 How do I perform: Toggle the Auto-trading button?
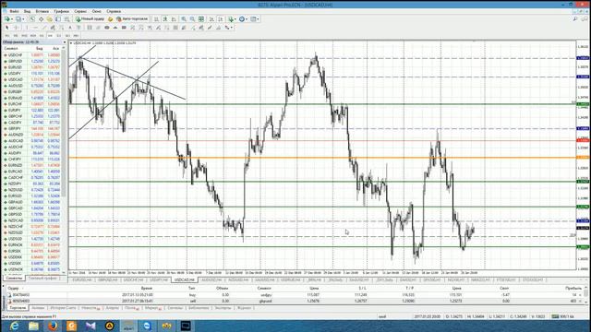(133, 18)
